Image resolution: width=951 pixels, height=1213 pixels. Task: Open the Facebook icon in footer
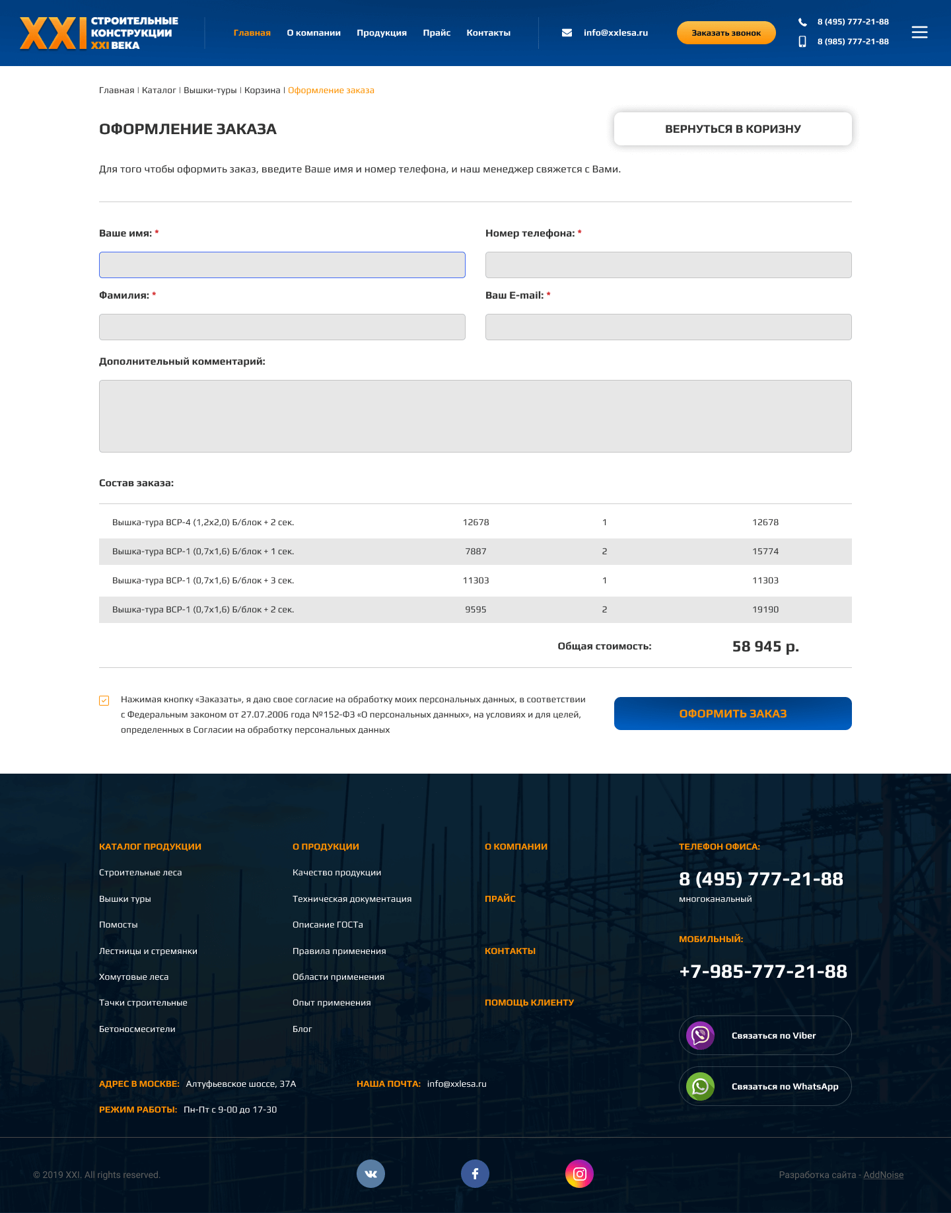[475, 1174]
